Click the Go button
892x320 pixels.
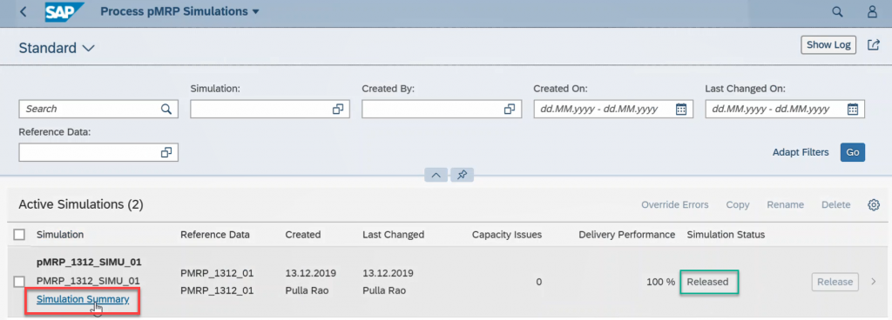[x=852, y=152]
